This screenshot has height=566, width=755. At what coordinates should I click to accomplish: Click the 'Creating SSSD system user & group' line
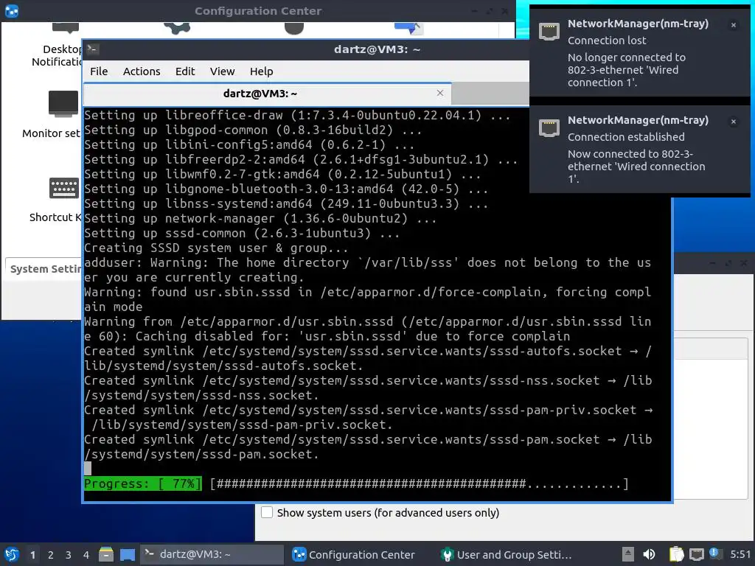point(216,248)
